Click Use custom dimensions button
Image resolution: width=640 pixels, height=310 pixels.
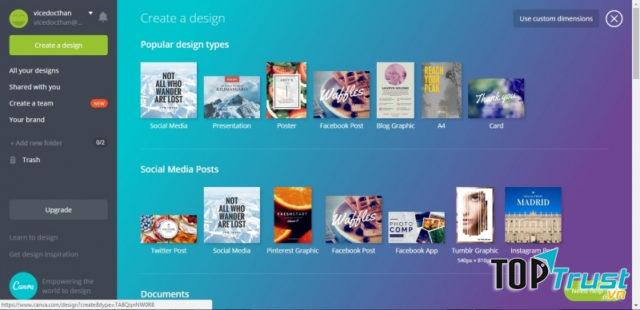(556, 18)
